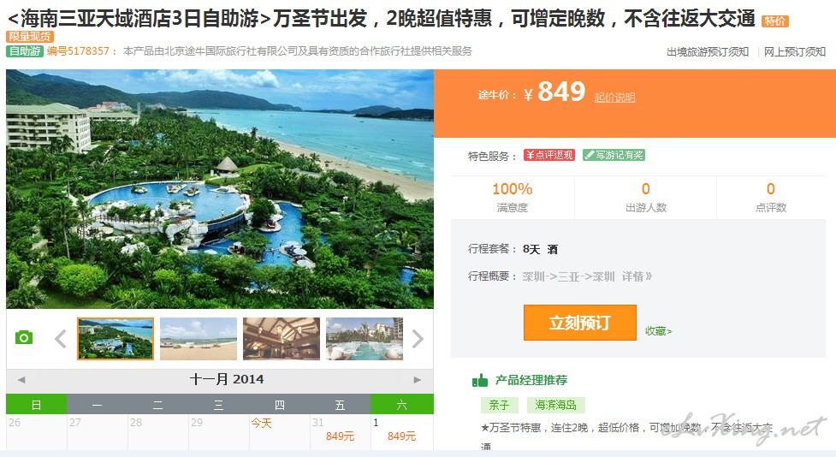Show previous thumbnails with left chevron arrow
The width and height of the screenshot is (836, 457).
(61, 339)
